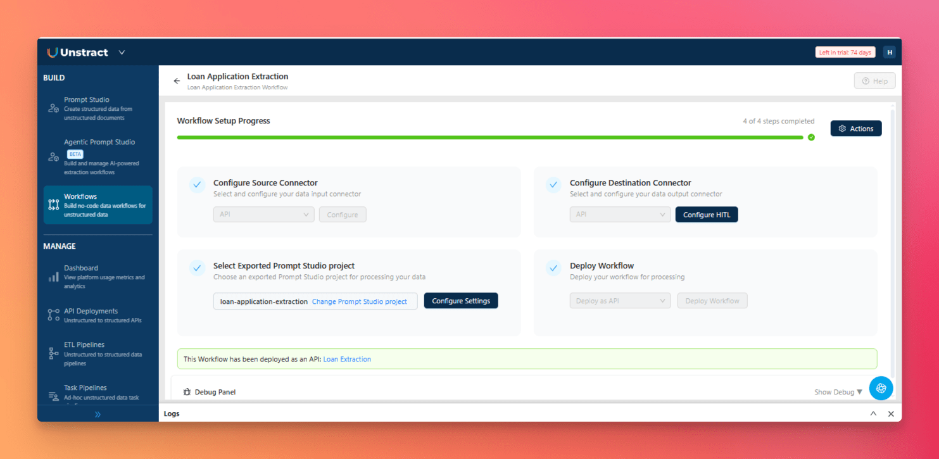Viewport: 939px width, 459px height.
Task: Expand Show Debug
Action: click(x=838, y=392)
